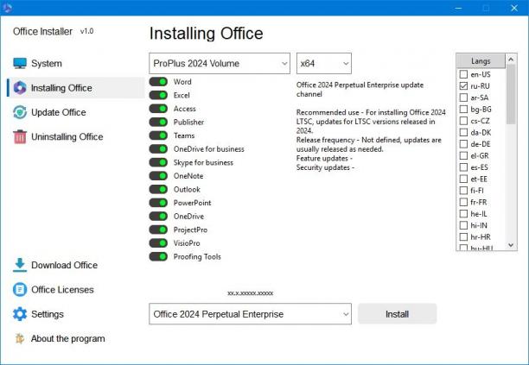Image resolution: width=529 pixels, height=365 pixels.
Task: Check the el-GR language box
Action: point(464,155)
